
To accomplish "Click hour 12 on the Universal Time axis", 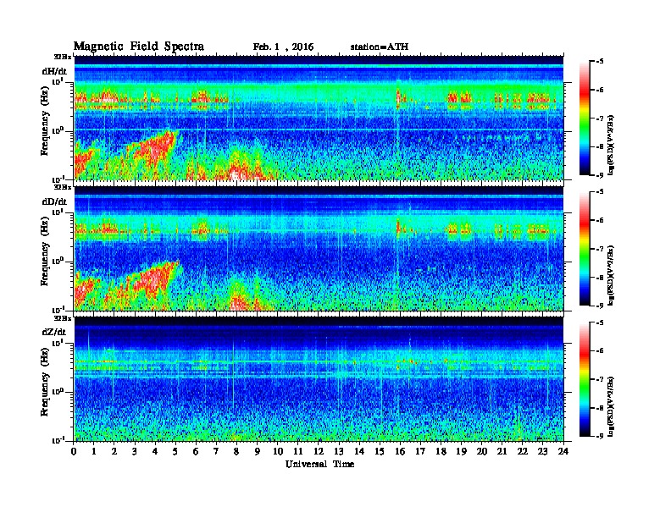I will [319, 451].
